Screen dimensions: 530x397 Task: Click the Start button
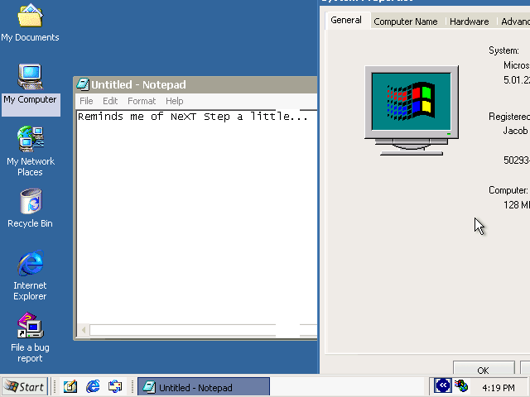click(25, 386)
